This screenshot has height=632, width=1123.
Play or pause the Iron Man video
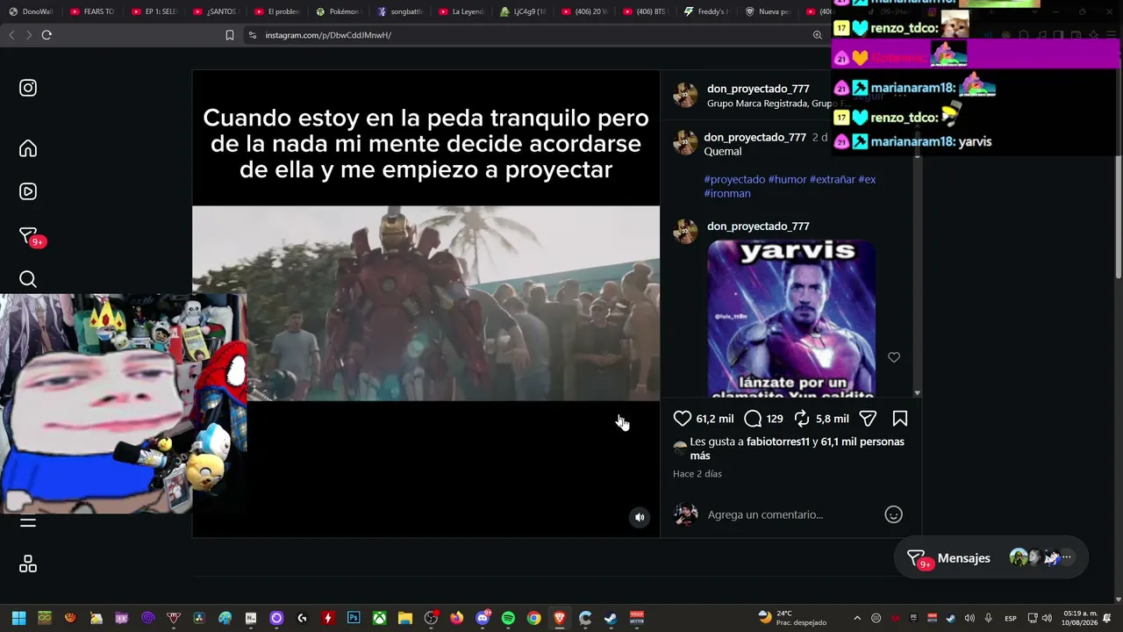426,303
